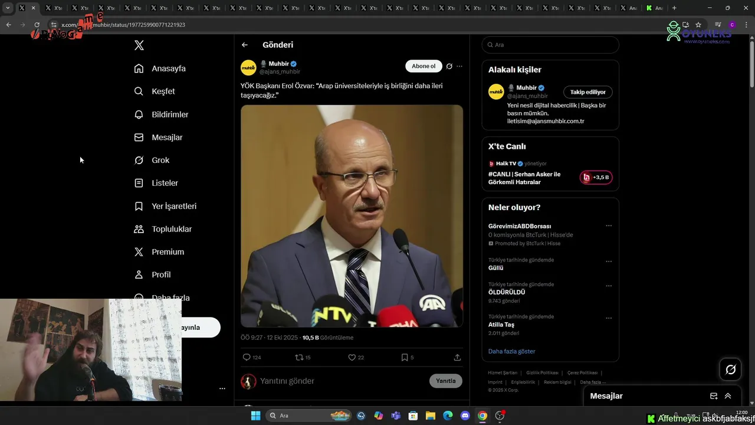Open the Windows Start menu
The height and width of the screenshot is (425, 755).
tap(256, 416)
